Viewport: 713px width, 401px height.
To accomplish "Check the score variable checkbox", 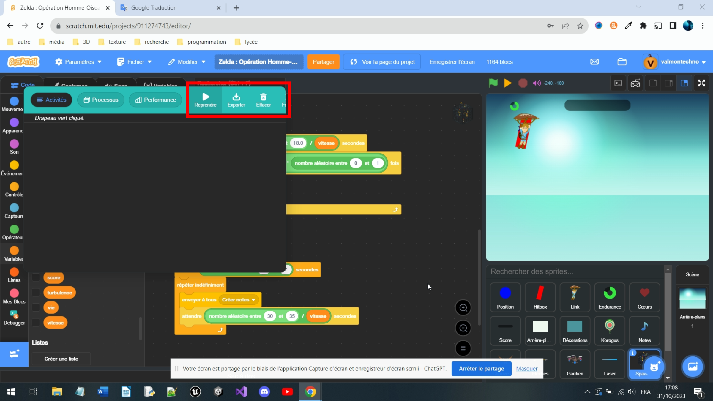I will [36, 277].
